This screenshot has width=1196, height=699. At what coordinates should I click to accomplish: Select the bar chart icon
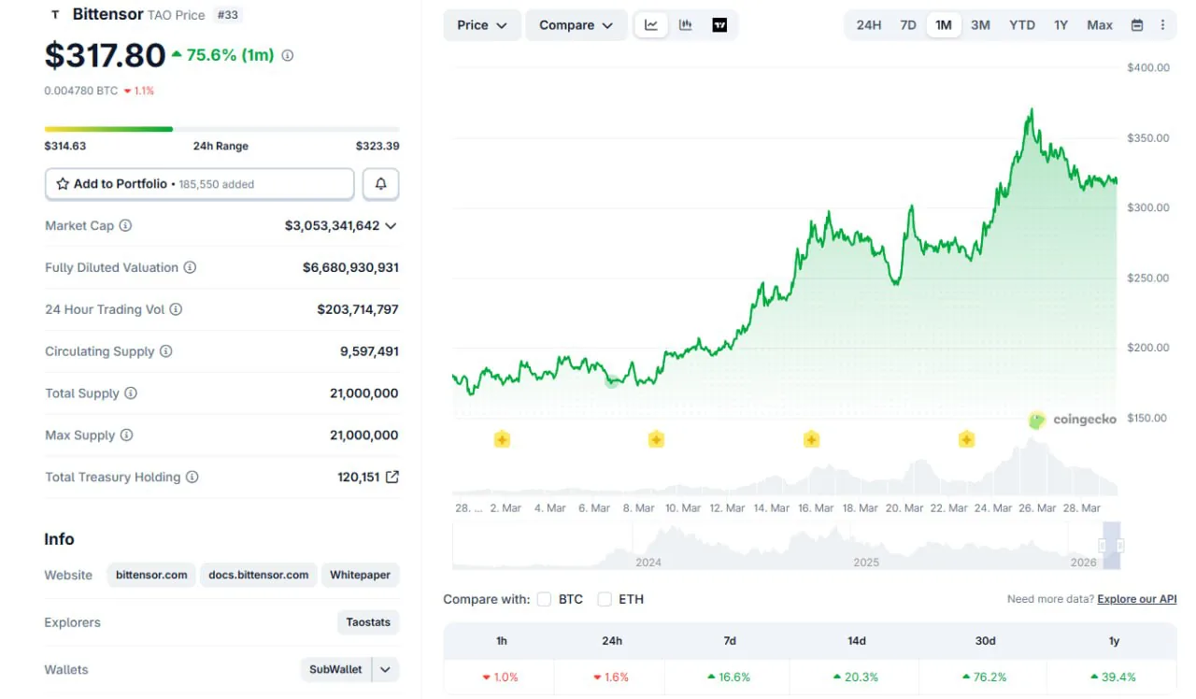(685, 25)
